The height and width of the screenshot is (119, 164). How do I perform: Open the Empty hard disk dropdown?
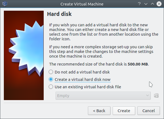click(x=103, y=96)
